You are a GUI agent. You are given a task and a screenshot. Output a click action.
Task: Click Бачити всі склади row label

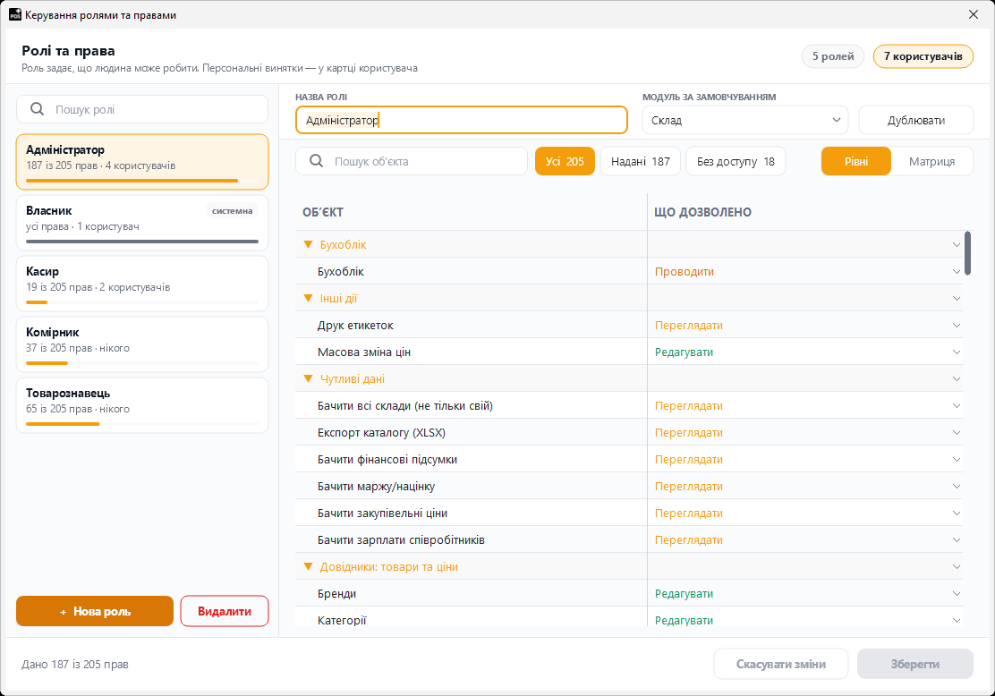pos(404,406)
